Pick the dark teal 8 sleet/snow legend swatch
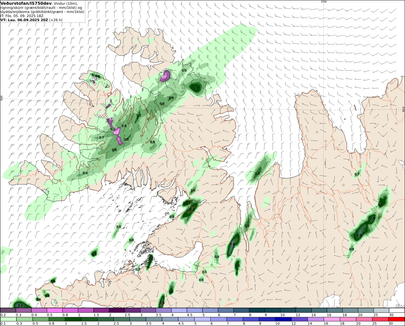This screenshot has width=405, height=326. pyautogui.click(x=257, y=310)
